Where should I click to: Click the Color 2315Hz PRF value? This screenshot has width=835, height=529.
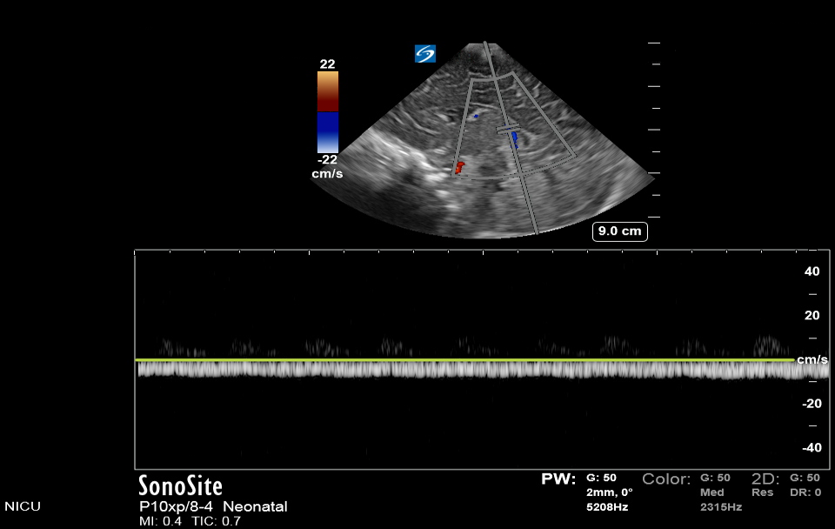721,506
